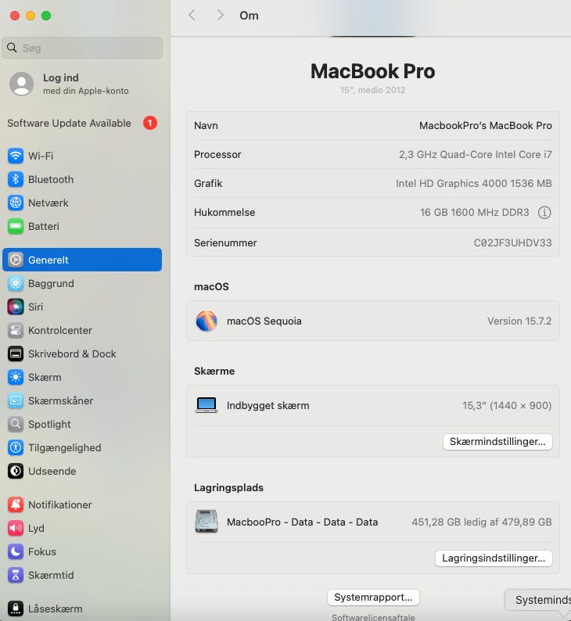Focus the Søg search field
Viewport: 571px width, 621px height.
tap(82, 48)
